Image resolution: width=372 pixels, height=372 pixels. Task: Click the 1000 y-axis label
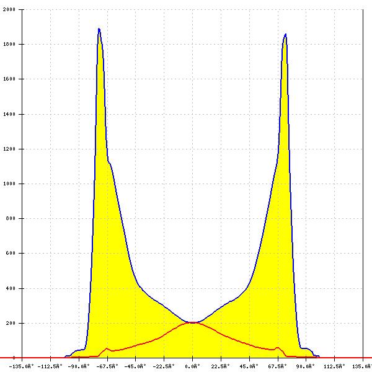coord(9,184)
